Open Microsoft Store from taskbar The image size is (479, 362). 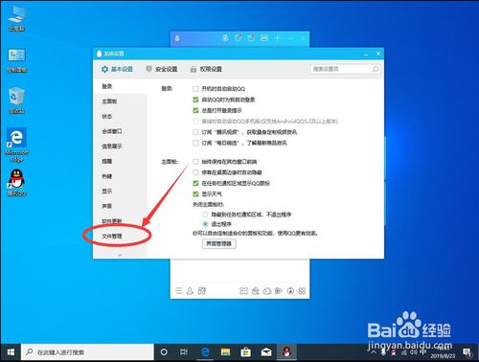click(x=245, y=352)
